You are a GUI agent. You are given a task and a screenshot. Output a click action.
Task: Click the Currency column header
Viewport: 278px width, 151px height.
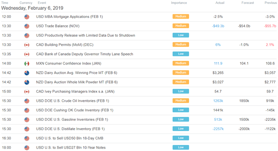(x=26, y=3)
